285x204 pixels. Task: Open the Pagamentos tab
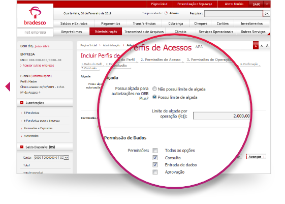pyautogui.click(x=111, y=23)
